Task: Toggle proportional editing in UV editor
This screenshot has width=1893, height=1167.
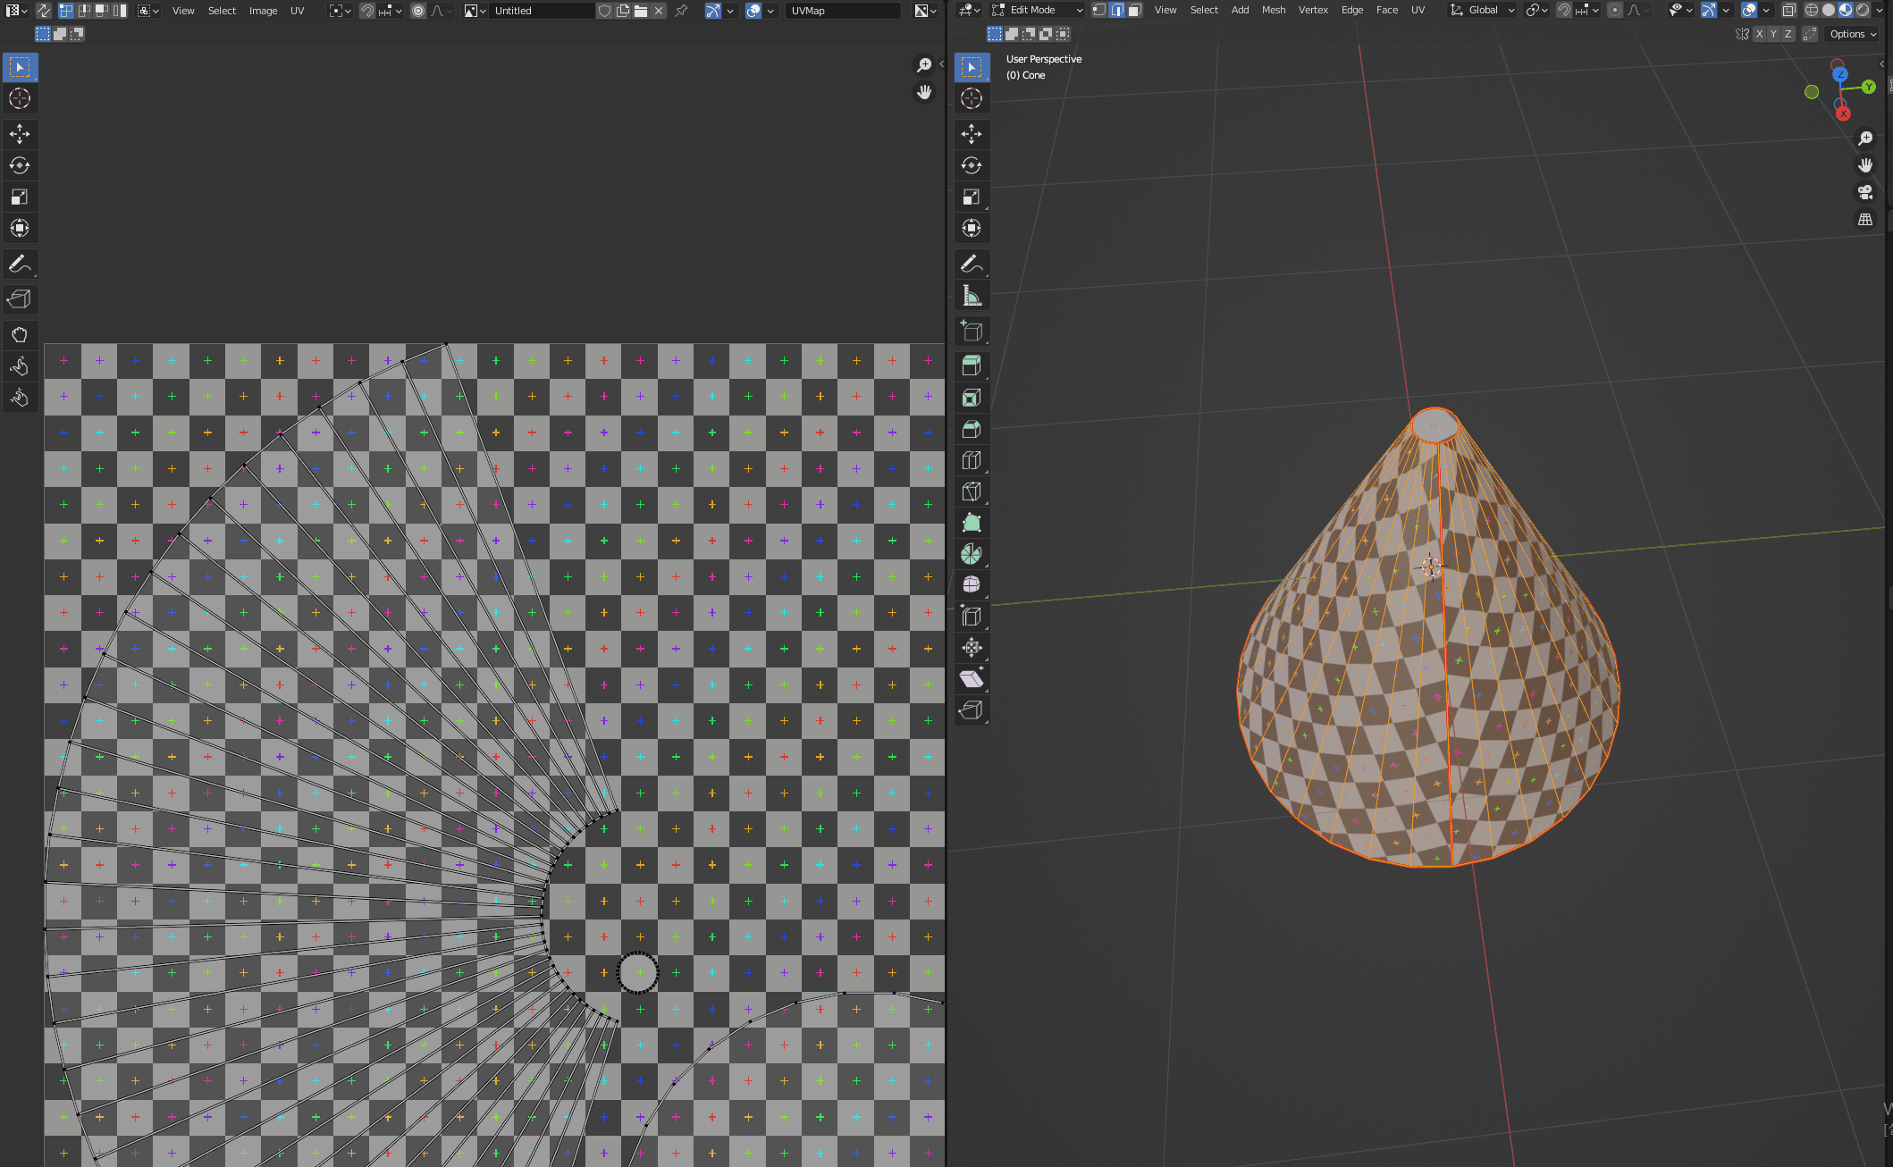Action: point(418,11)
